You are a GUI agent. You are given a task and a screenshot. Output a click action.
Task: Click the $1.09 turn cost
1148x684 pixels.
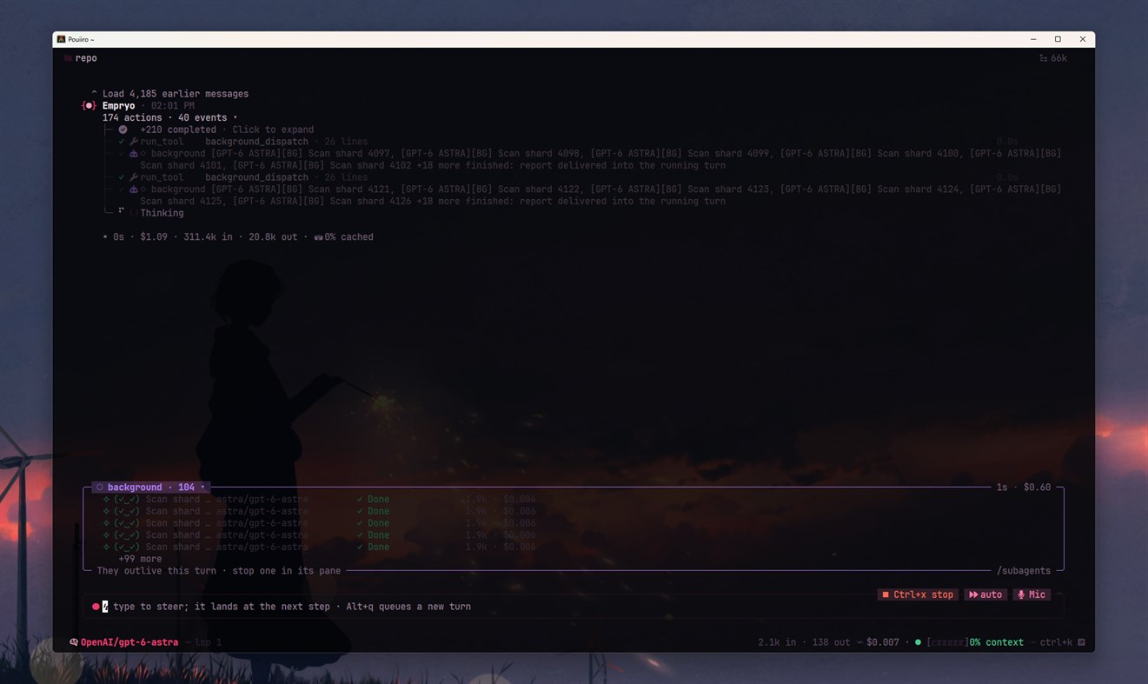154,237
